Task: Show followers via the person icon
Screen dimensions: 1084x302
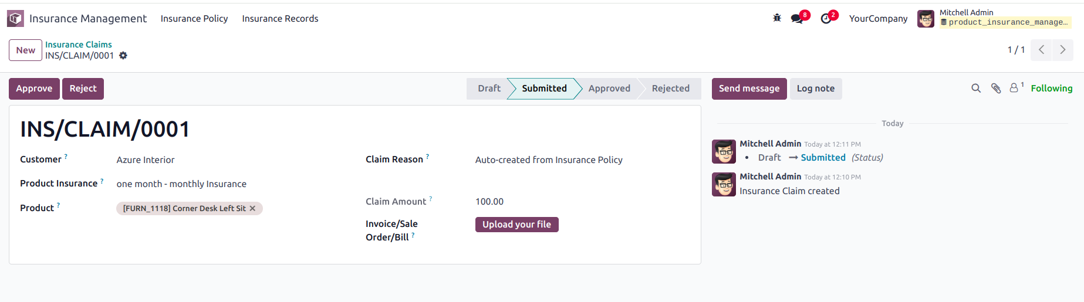Action: click(x=1016, y=88)
